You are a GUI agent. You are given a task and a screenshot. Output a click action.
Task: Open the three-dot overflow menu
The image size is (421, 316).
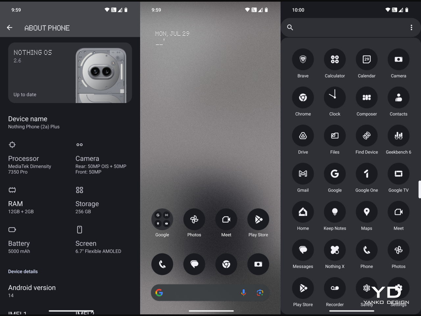tap(411, 28)
